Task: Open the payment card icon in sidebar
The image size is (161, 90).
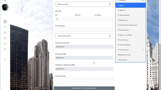Action: 5,32
